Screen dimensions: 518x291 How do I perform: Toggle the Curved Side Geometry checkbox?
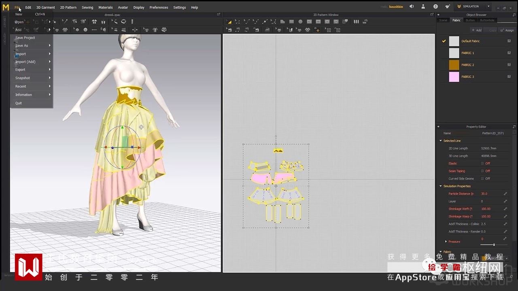pyautogui.click(x=482, y=178)
